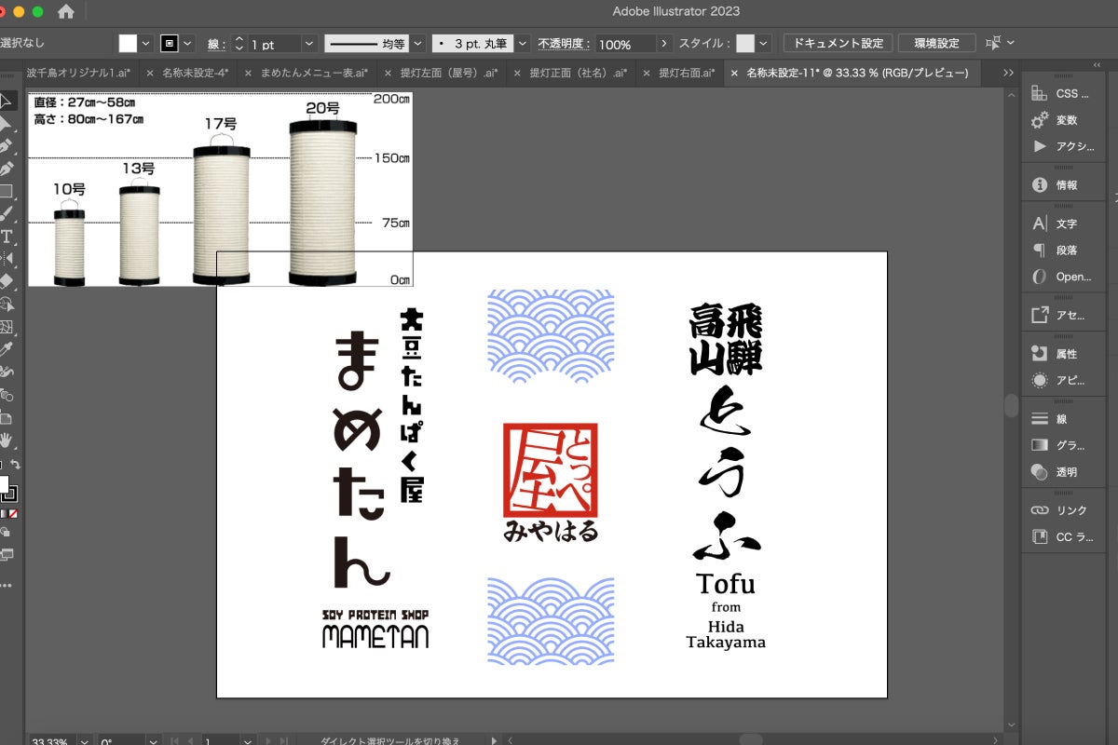Screen dimensions: 1118x745
Task: Select the Type tool in the toolbar
Action: click(6, 237)
